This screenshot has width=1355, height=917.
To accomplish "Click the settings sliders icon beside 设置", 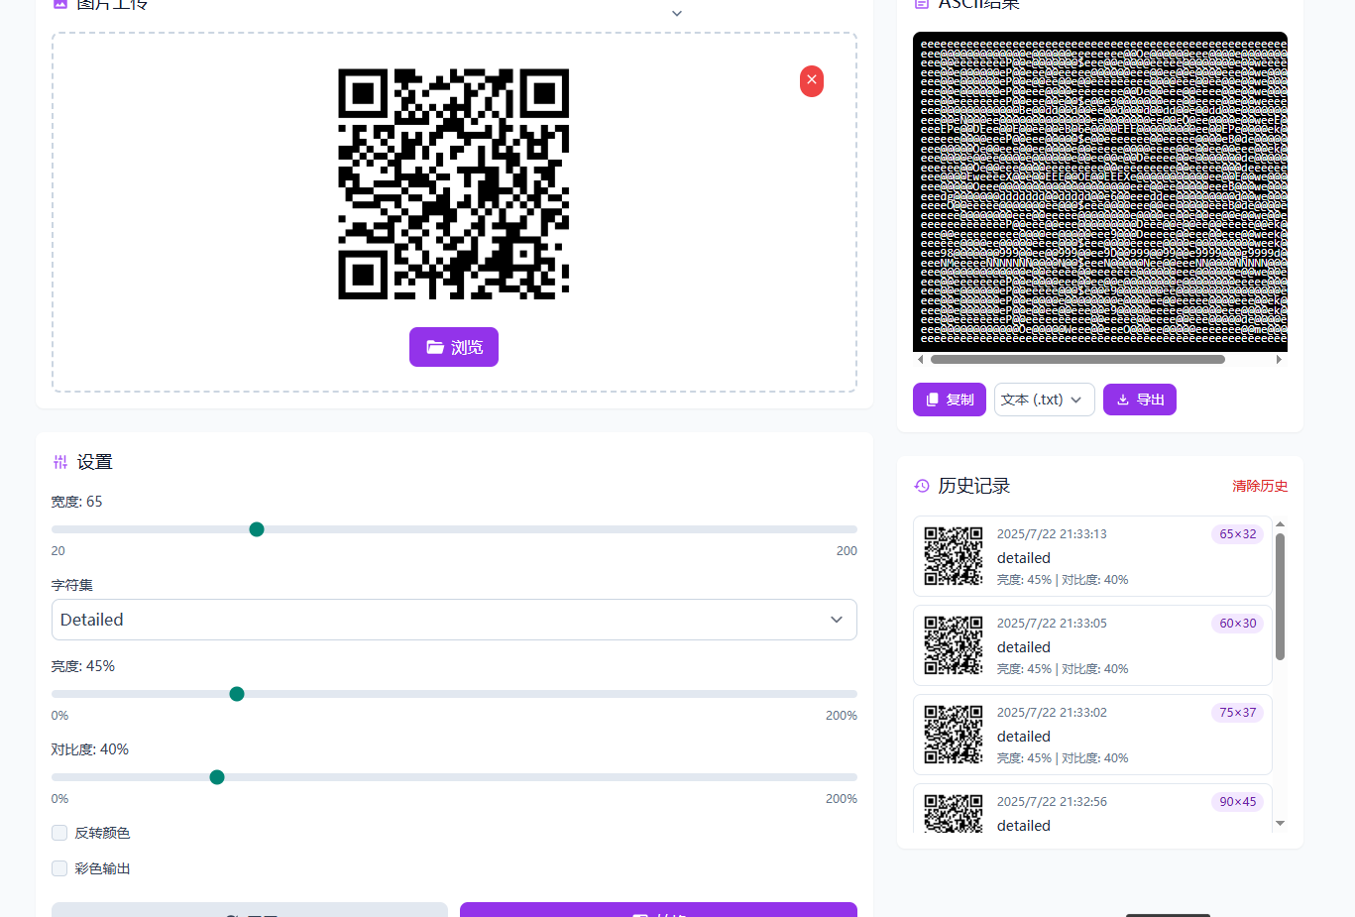I will 60,462.
